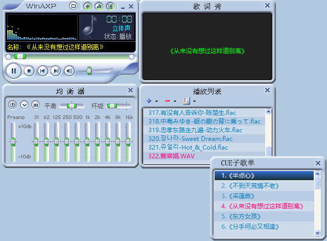Click the 62 Hz band slider
Image resolution: width=327 pixels, height=241 pixels.
tap(46, 142)
